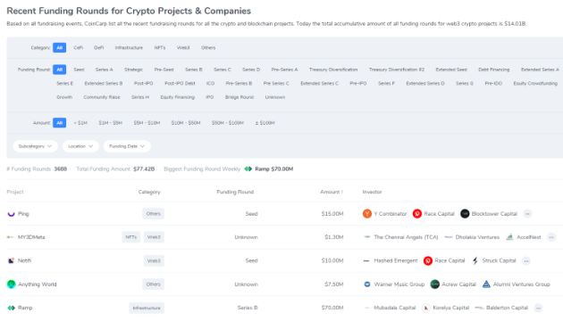Click the Alumni Ventures Group triangle logo
Screen dimensions: 563x321
tap(486, 284)
